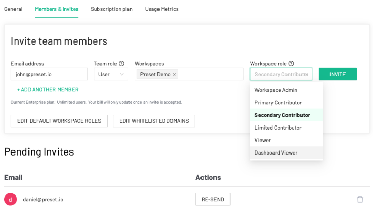Switch to the General tab
373x210 pixels.
coord(13,9)
